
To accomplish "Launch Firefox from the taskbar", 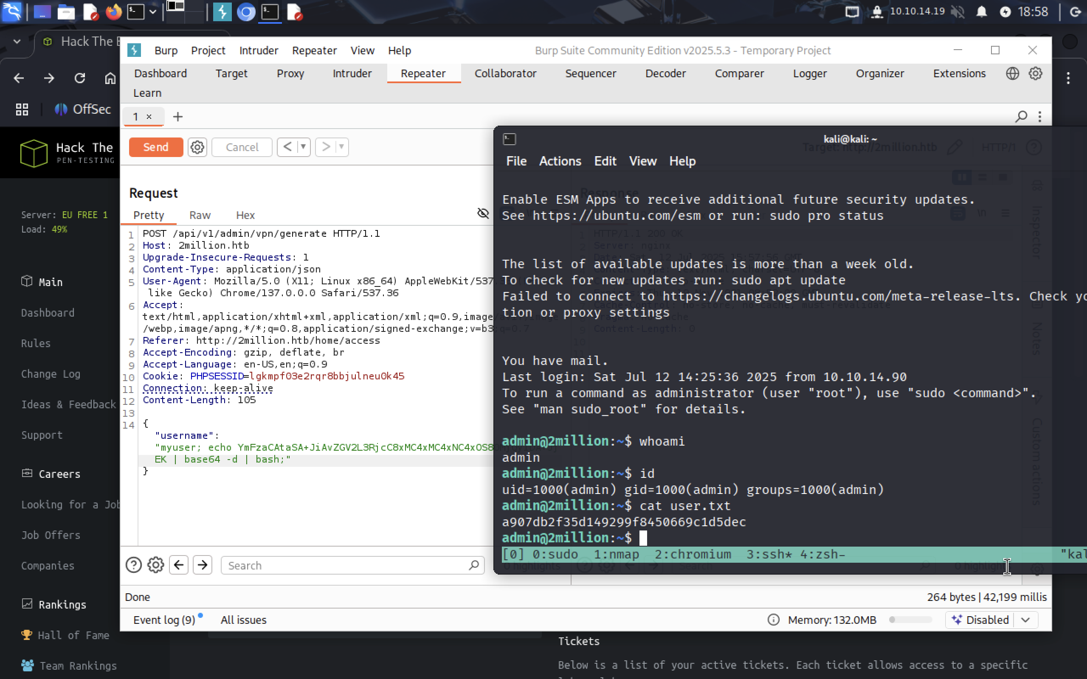I will 114,12.
